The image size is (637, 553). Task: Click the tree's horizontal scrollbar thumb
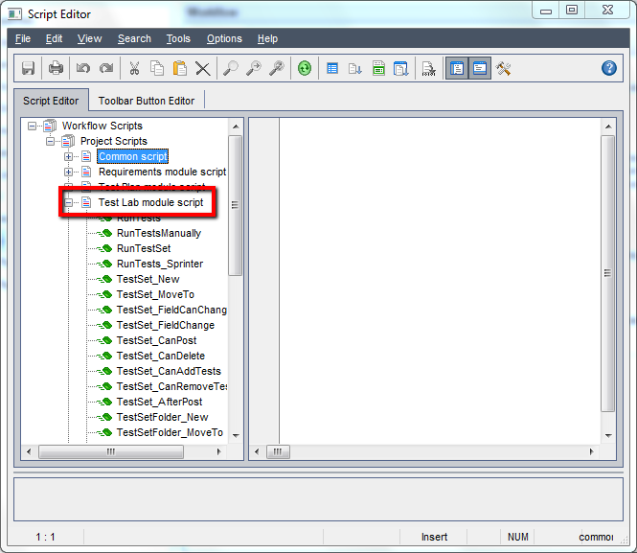point(111,451)
